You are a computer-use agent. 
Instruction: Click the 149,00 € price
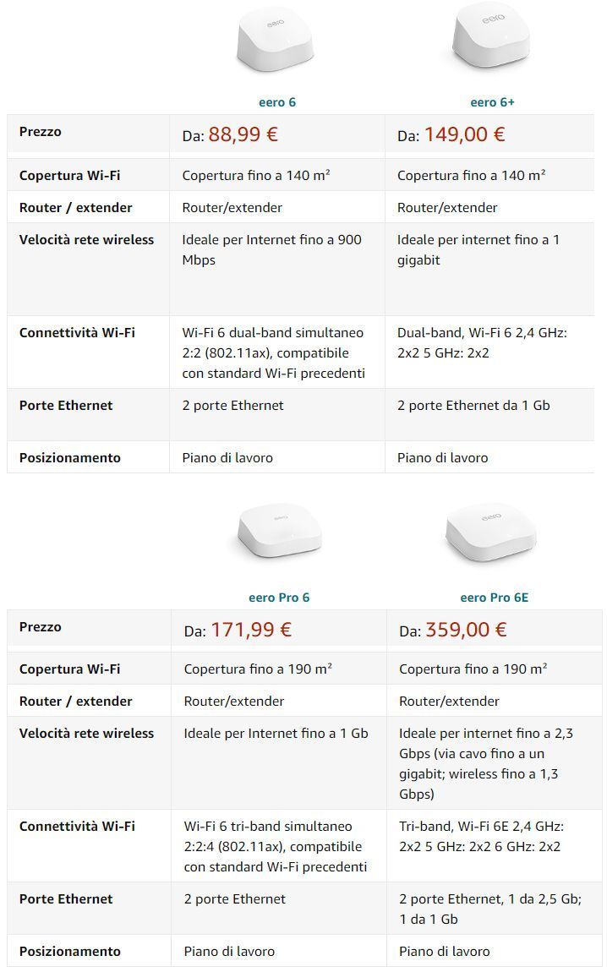click(464, 134)
